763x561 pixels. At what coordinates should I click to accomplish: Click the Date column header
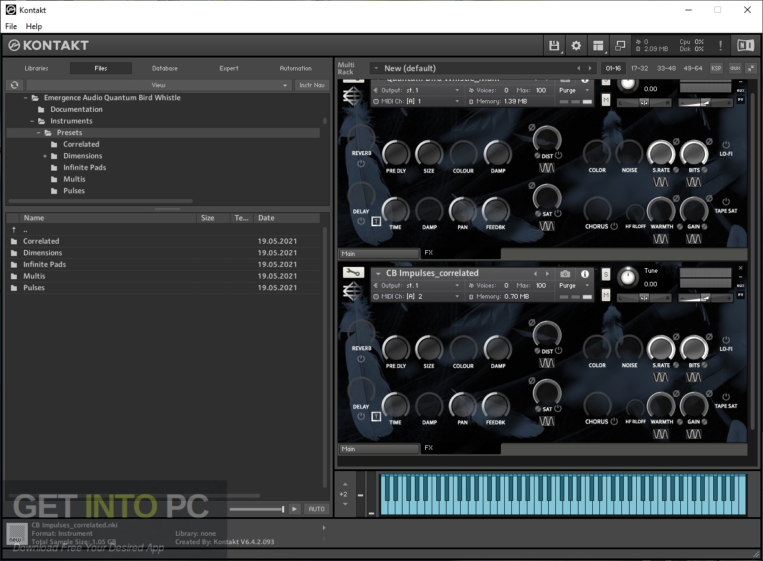click(288, 218)
